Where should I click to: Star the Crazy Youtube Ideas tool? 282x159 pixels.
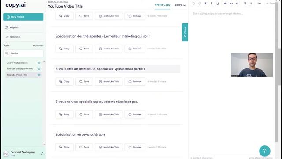tap(39, 63)
